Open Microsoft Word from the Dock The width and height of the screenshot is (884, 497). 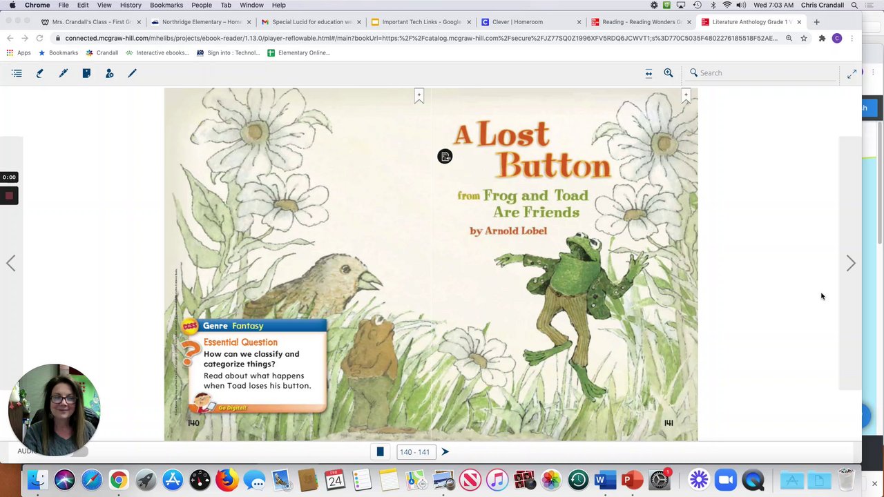pyautogui.click(x=605, y=480)
